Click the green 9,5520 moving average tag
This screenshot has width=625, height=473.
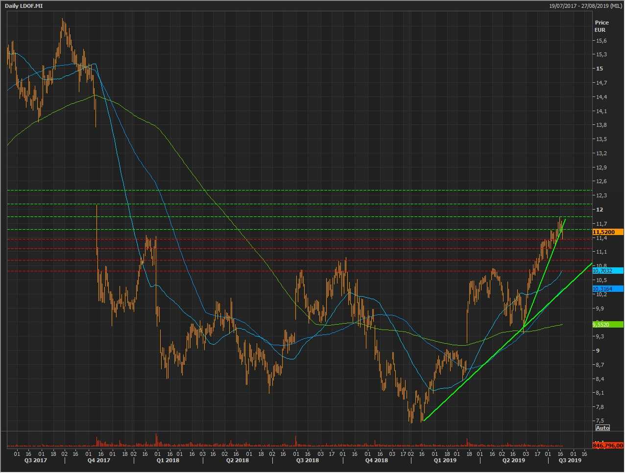click(x=607, y=325)
